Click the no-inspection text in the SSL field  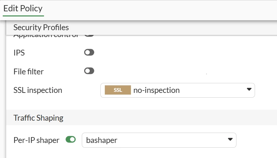[x=156, y=90]
